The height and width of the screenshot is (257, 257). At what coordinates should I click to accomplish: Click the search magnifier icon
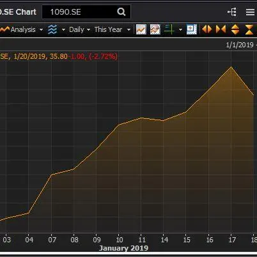(x=121, y=12)
